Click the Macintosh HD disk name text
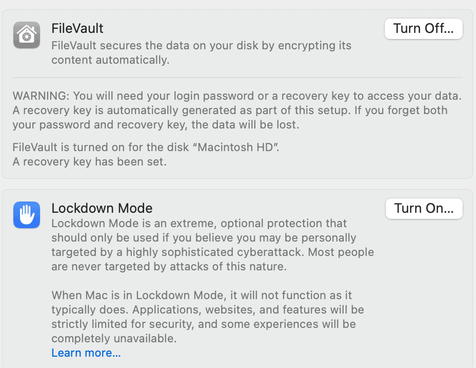476x368 pixels. point(236,147)
